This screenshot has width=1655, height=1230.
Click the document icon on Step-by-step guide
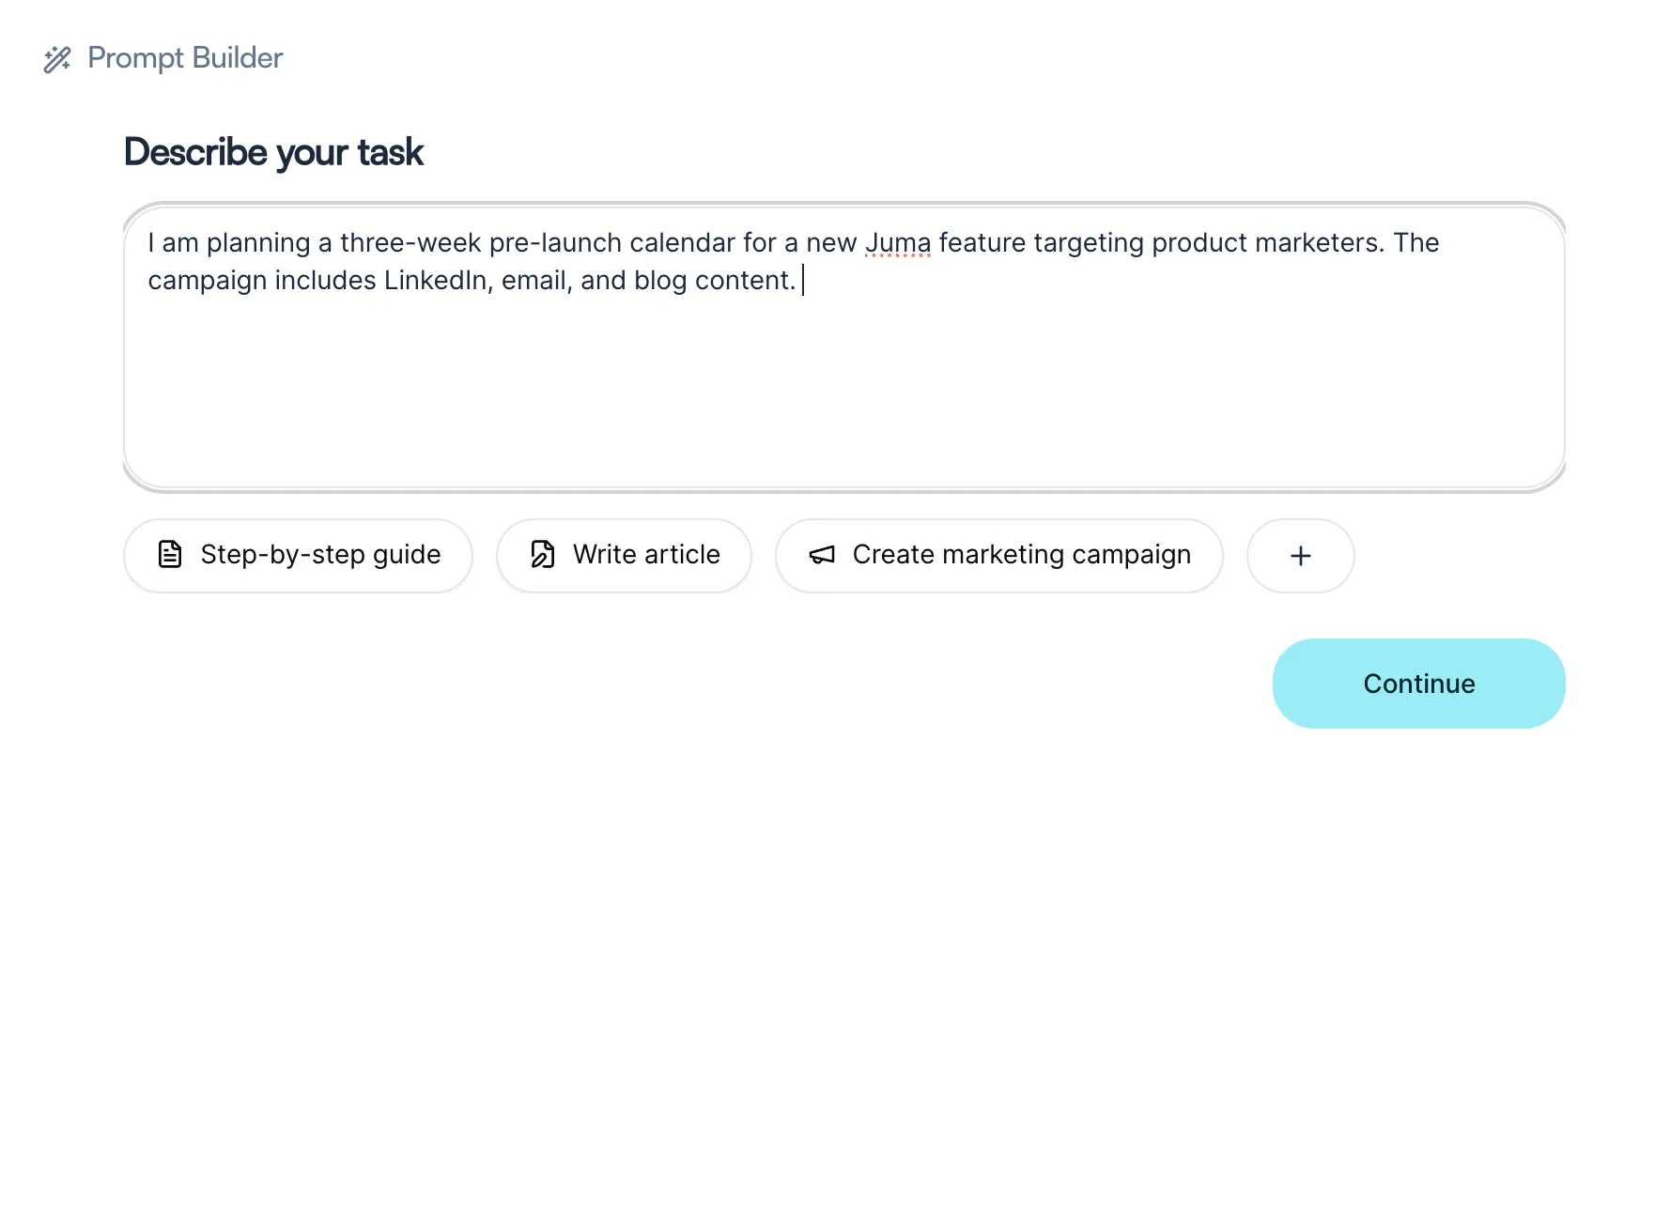170,554
